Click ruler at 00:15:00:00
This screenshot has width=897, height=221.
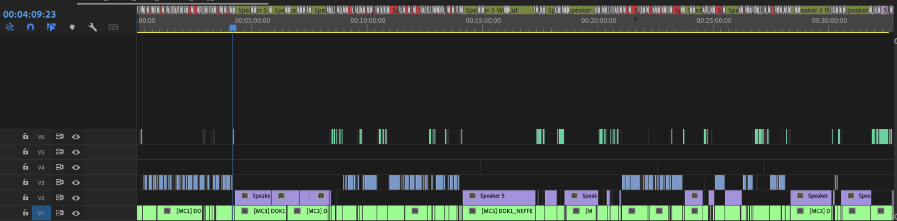pyautogui.click(x=483, y=20)
